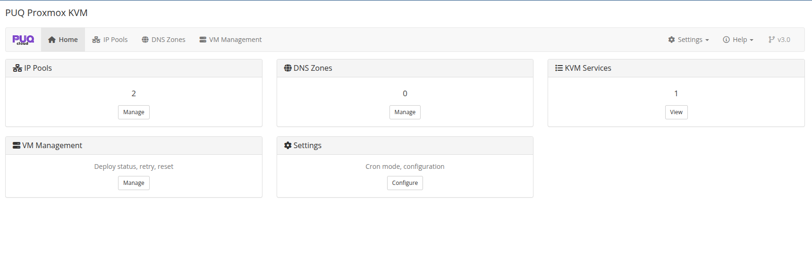Click Manage in the VM Management panel
Screen dimensions: 812x275
click(x=134, y=183)
